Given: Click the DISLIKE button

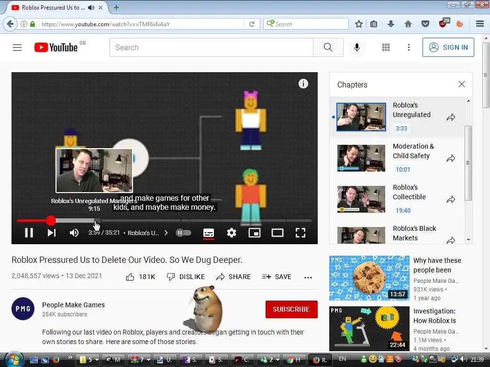Looking at the screenshot, I should [x=186, y=277].
